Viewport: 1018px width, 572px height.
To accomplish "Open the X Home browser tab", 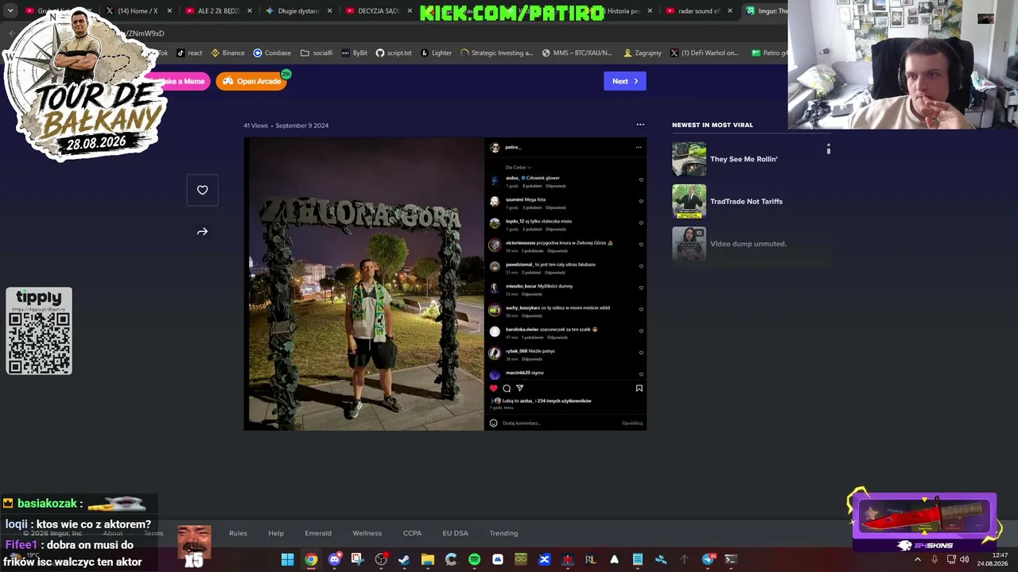I will [x=138, y=11].
